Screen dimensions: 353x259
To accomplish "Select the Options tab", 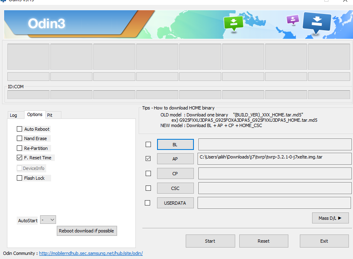I will (35, 114).
